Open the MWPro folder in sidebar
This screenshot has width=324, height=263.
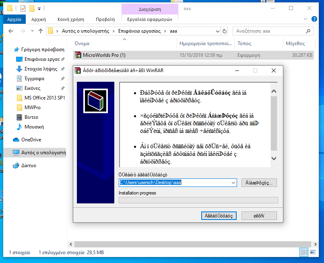29,108
